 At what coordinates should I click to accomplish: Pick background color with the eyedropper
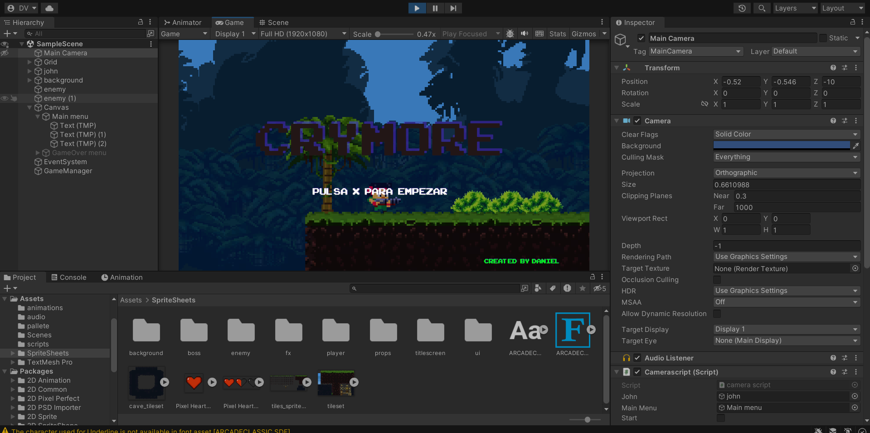[x=856, y=146]
